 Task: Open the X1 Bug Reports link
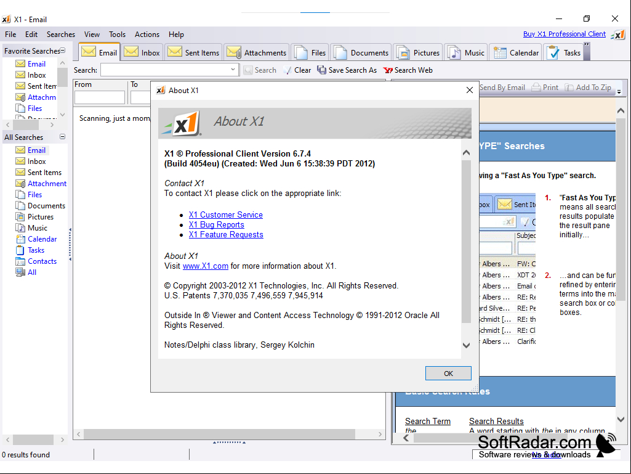pyautogui.click(x=217, y=225)
